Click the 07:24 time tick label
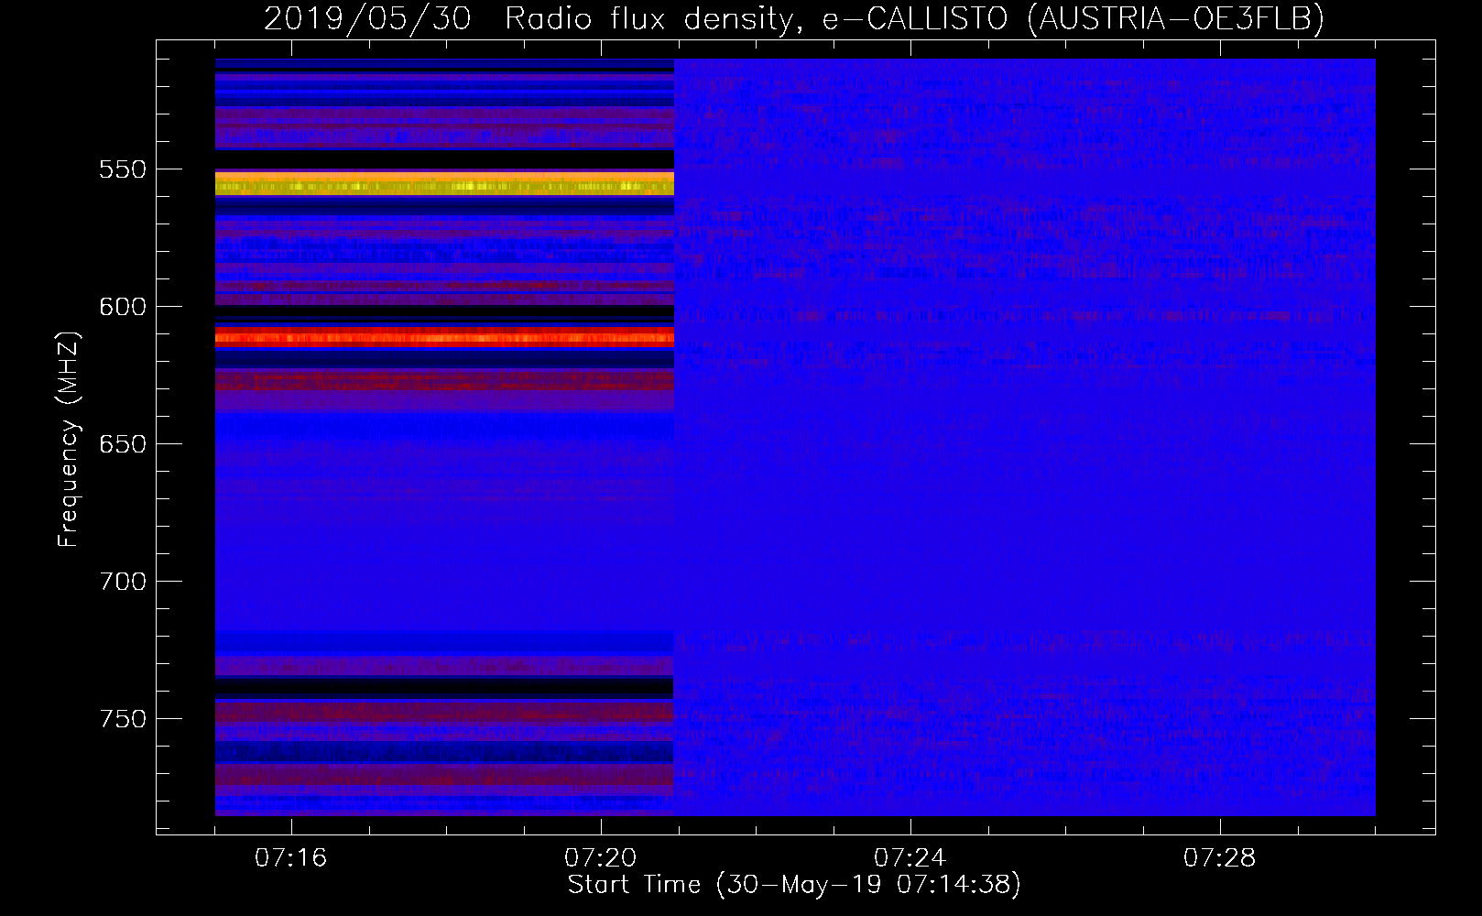Screen dimensions: 1482x916 click(x=910, y=857)
